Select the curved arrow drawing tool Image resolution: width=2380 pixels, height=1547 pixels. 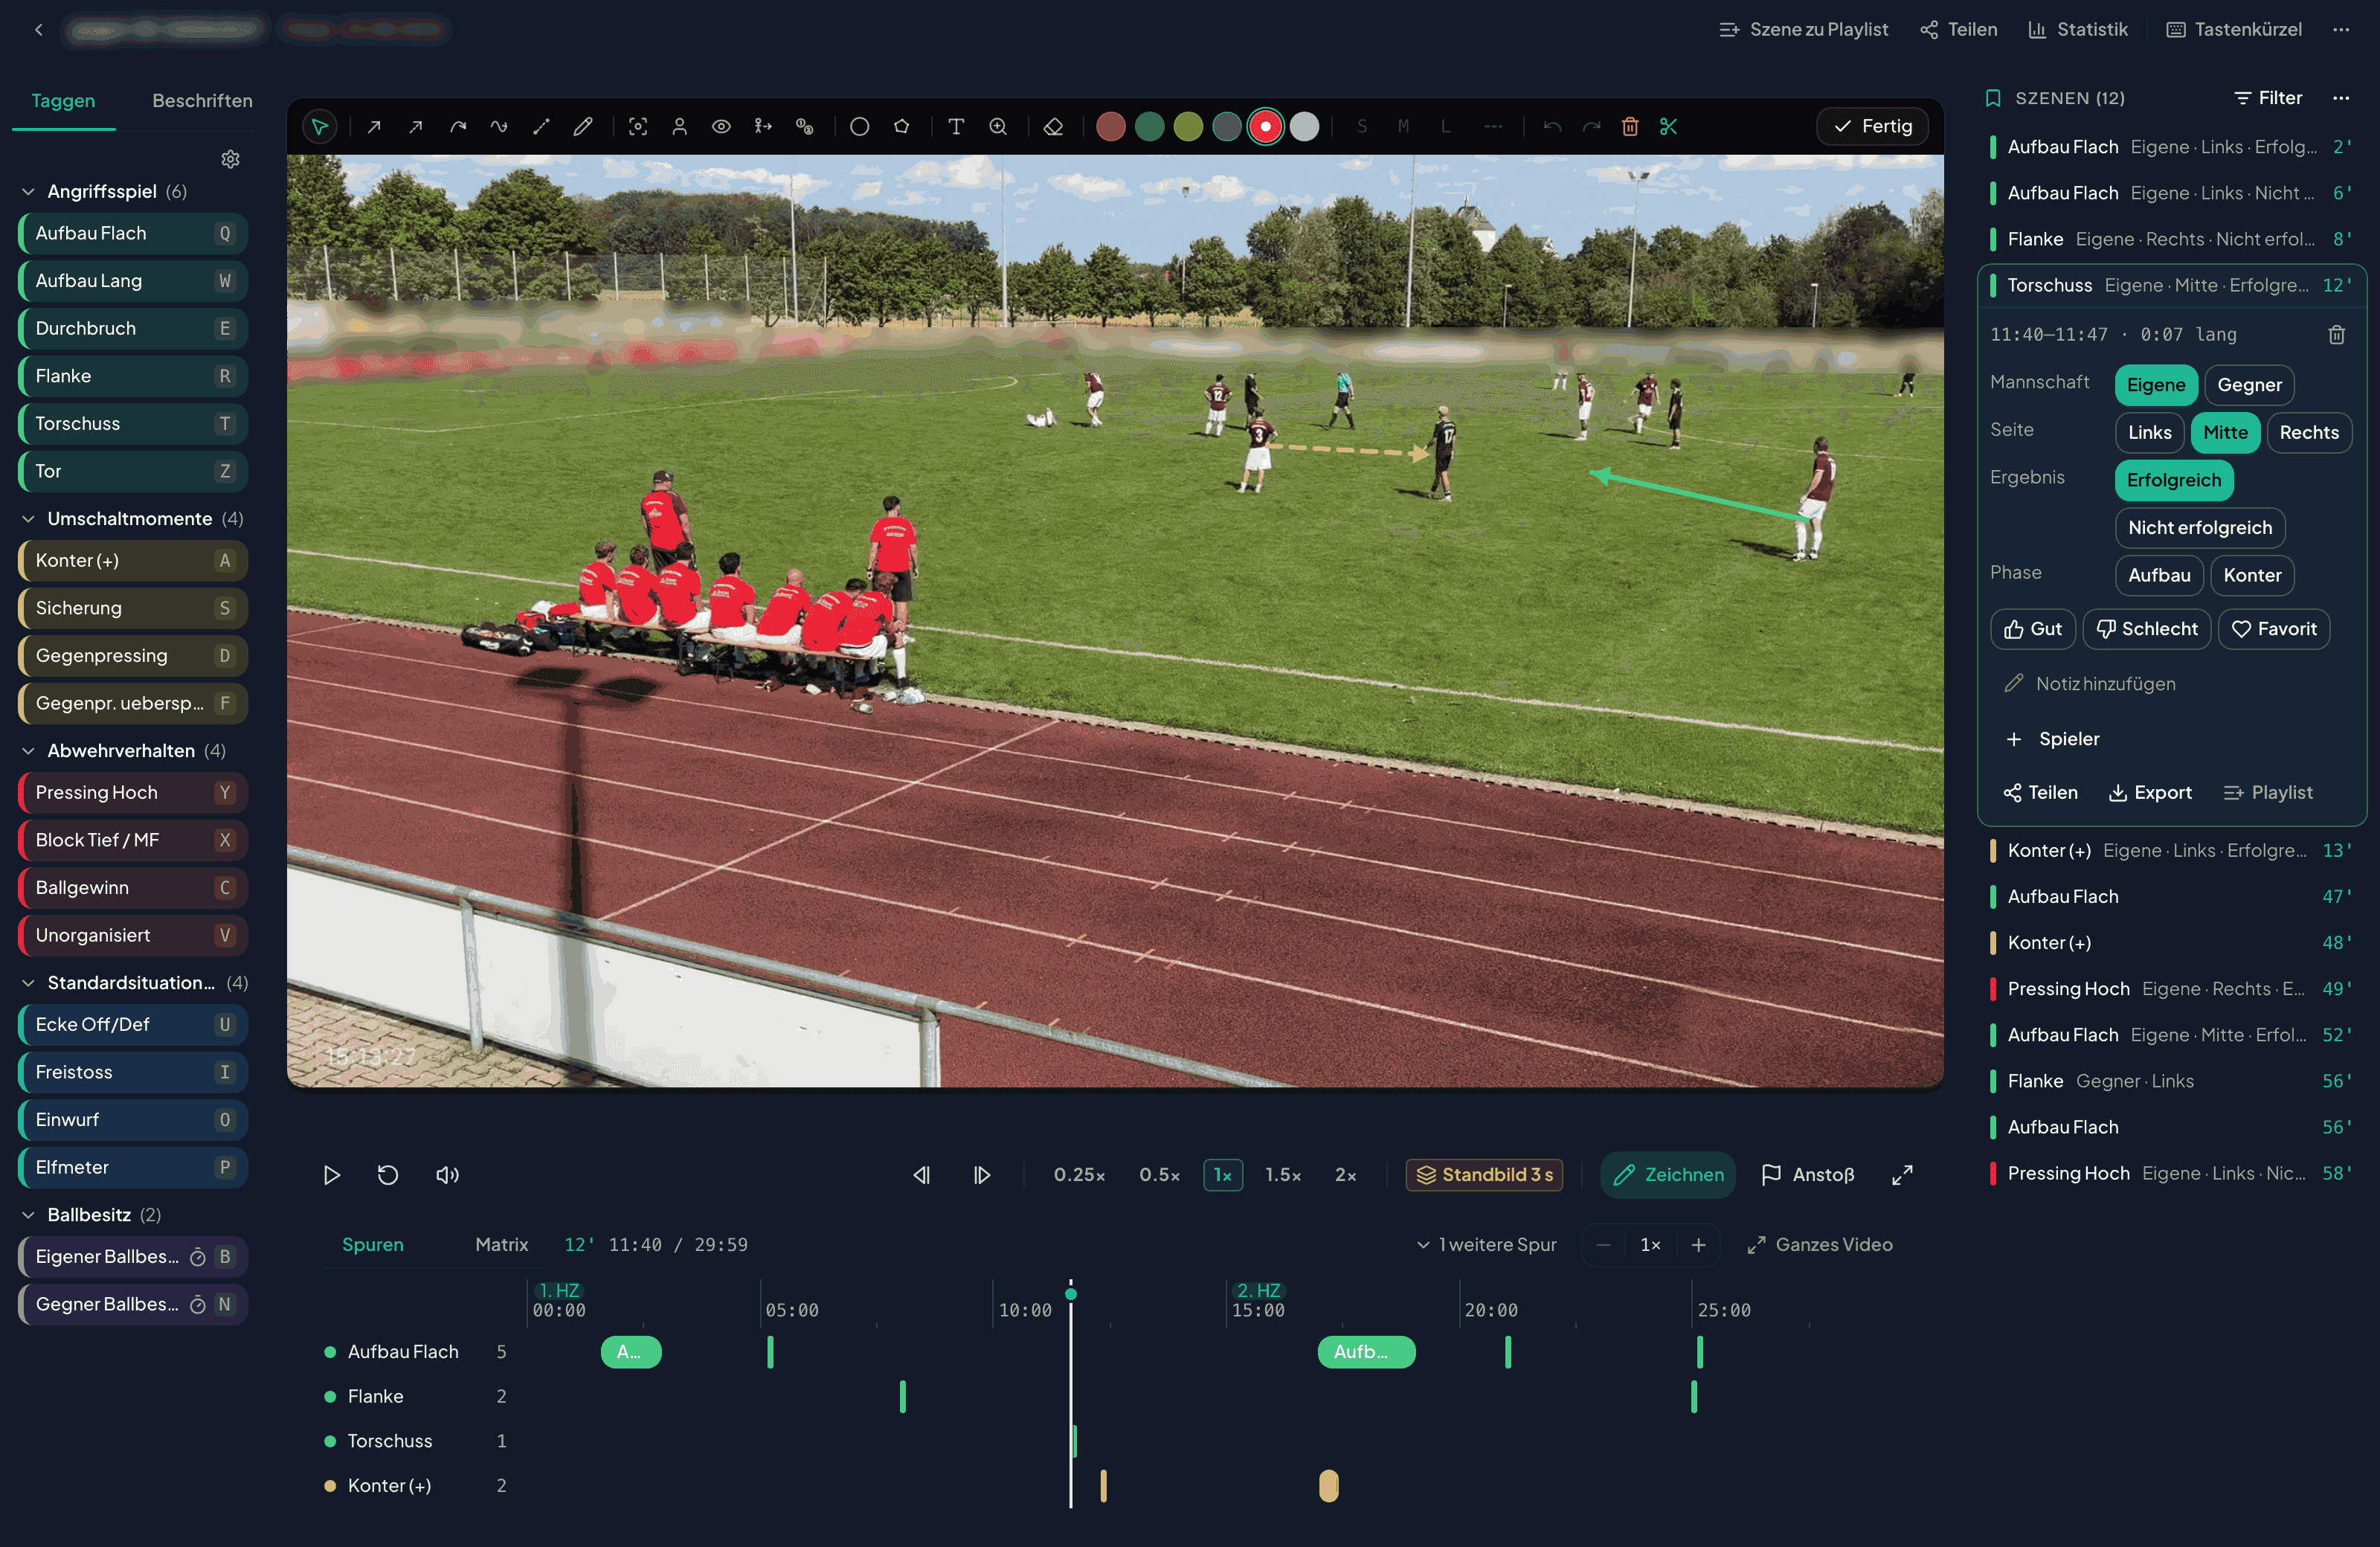click(x=458, y=127)
